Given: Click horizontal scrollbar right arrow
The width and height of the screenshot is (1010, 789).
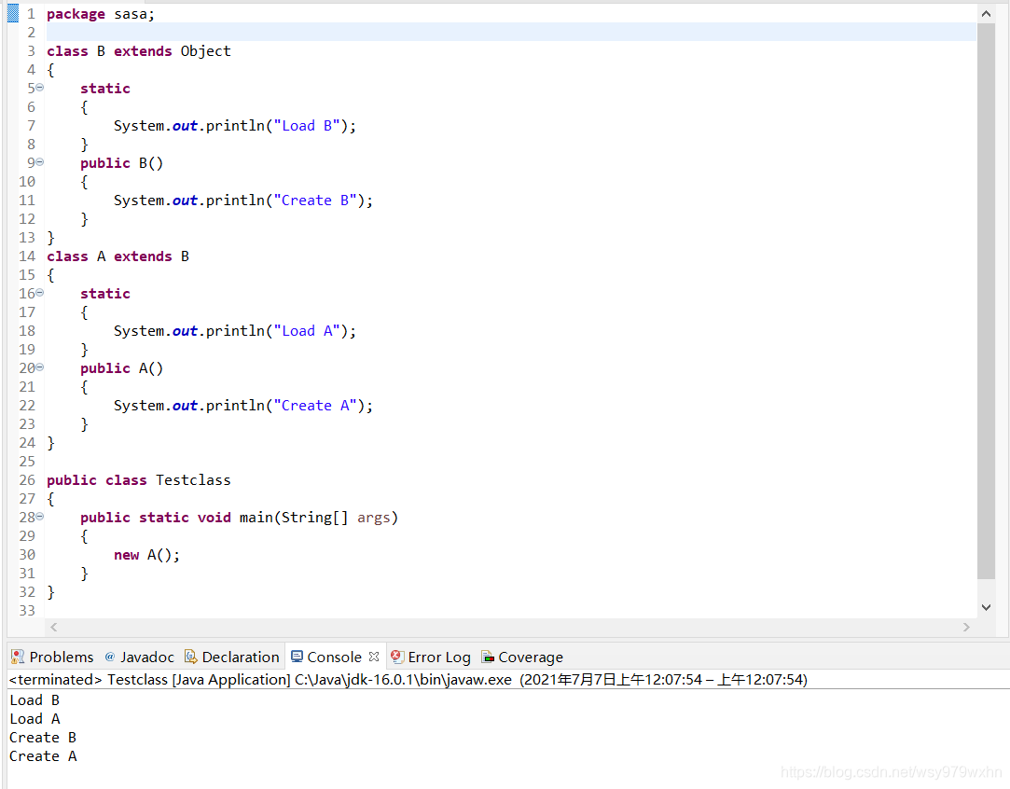Looking at the screenshot, I should pos(966,628).
